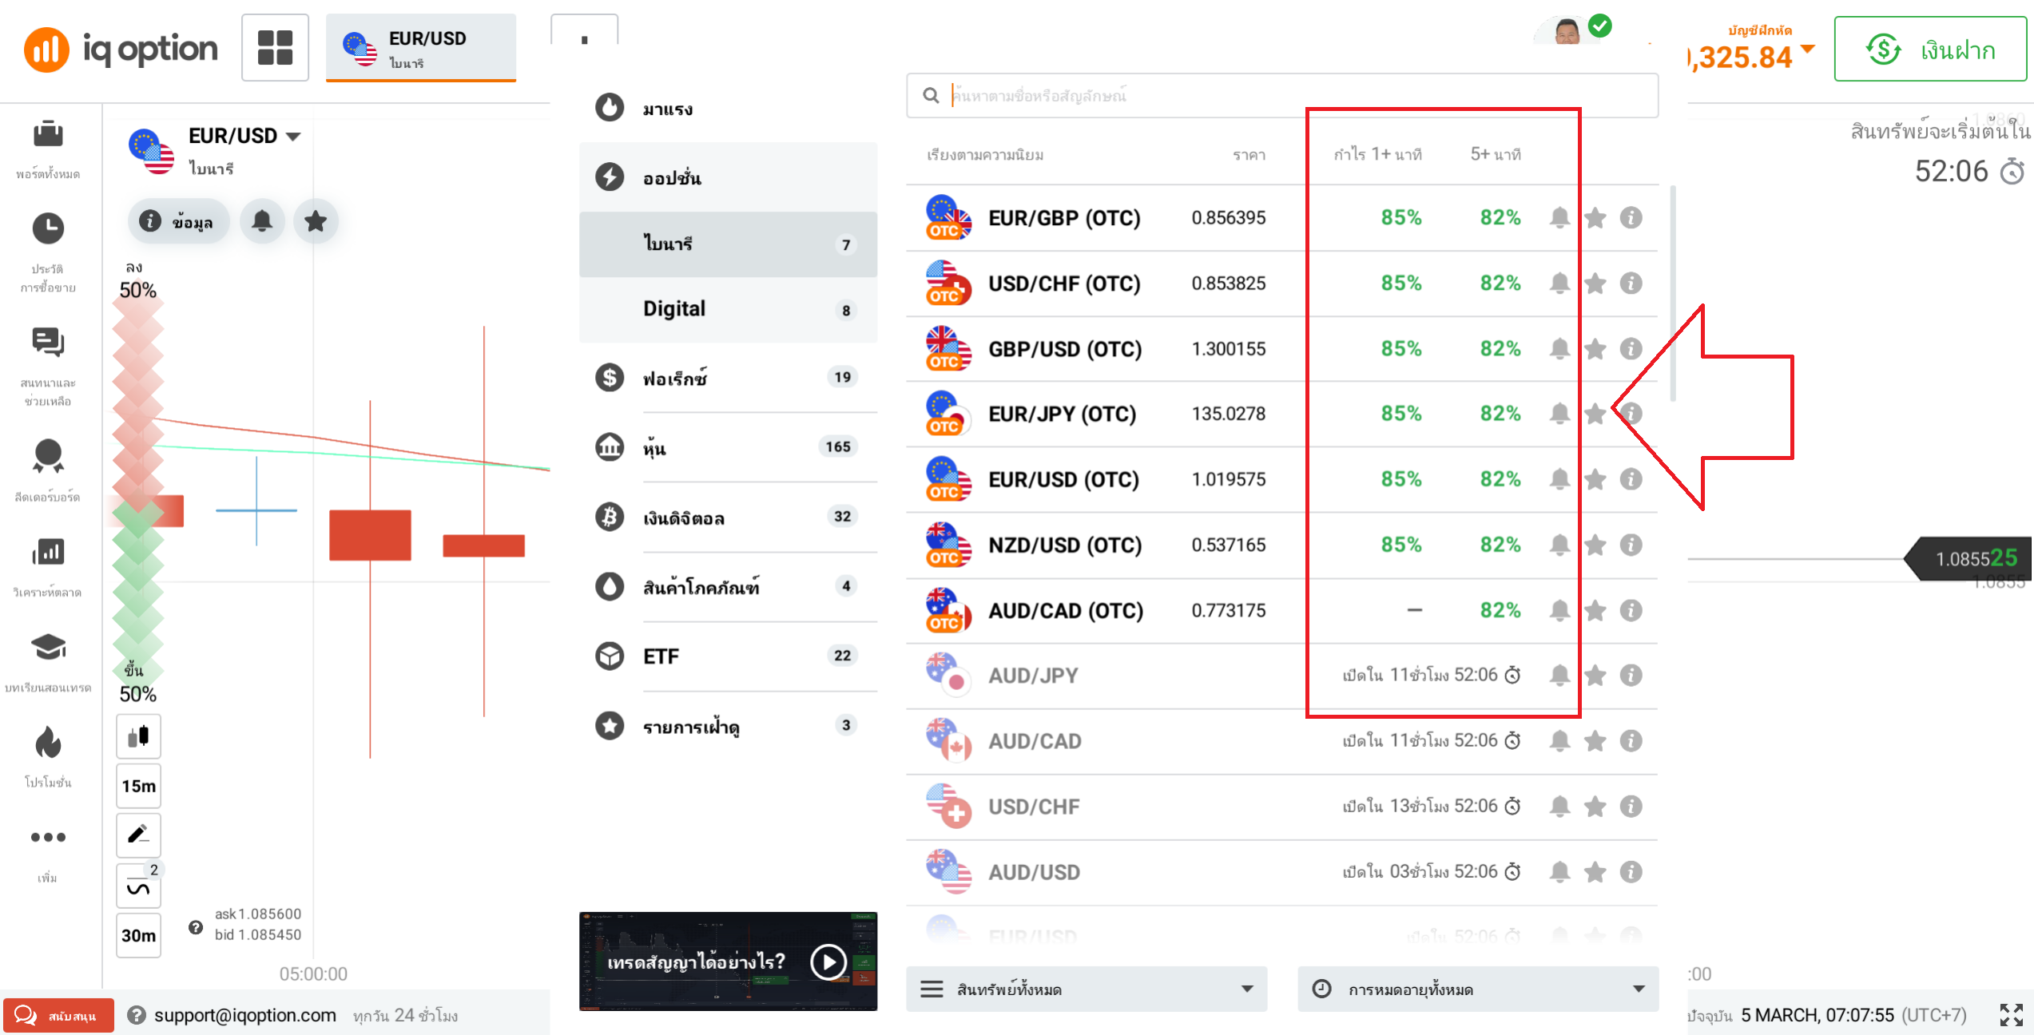Open the crypto category with 32 assets
This screenshot has width=2034, height=1035.
point(728,517)
